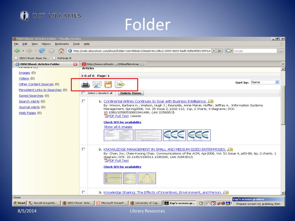
Task: Click Firefox Back arrow button
Action: click(17, 51)
